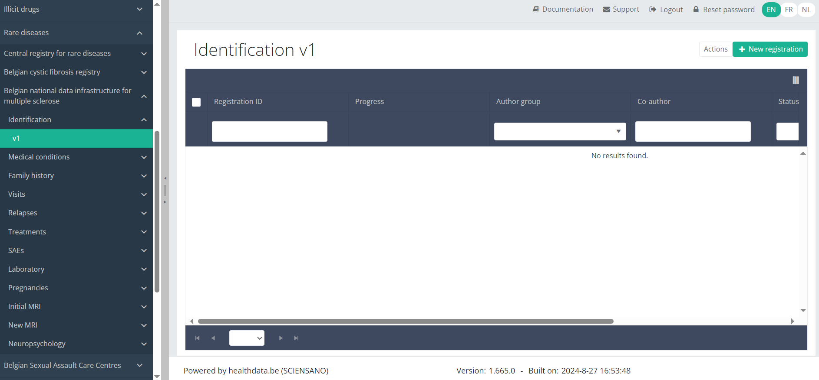The width and height of the screenshot is (819, 380).
Task: Jump to the last page of results
Action: (x=296, y=338)
